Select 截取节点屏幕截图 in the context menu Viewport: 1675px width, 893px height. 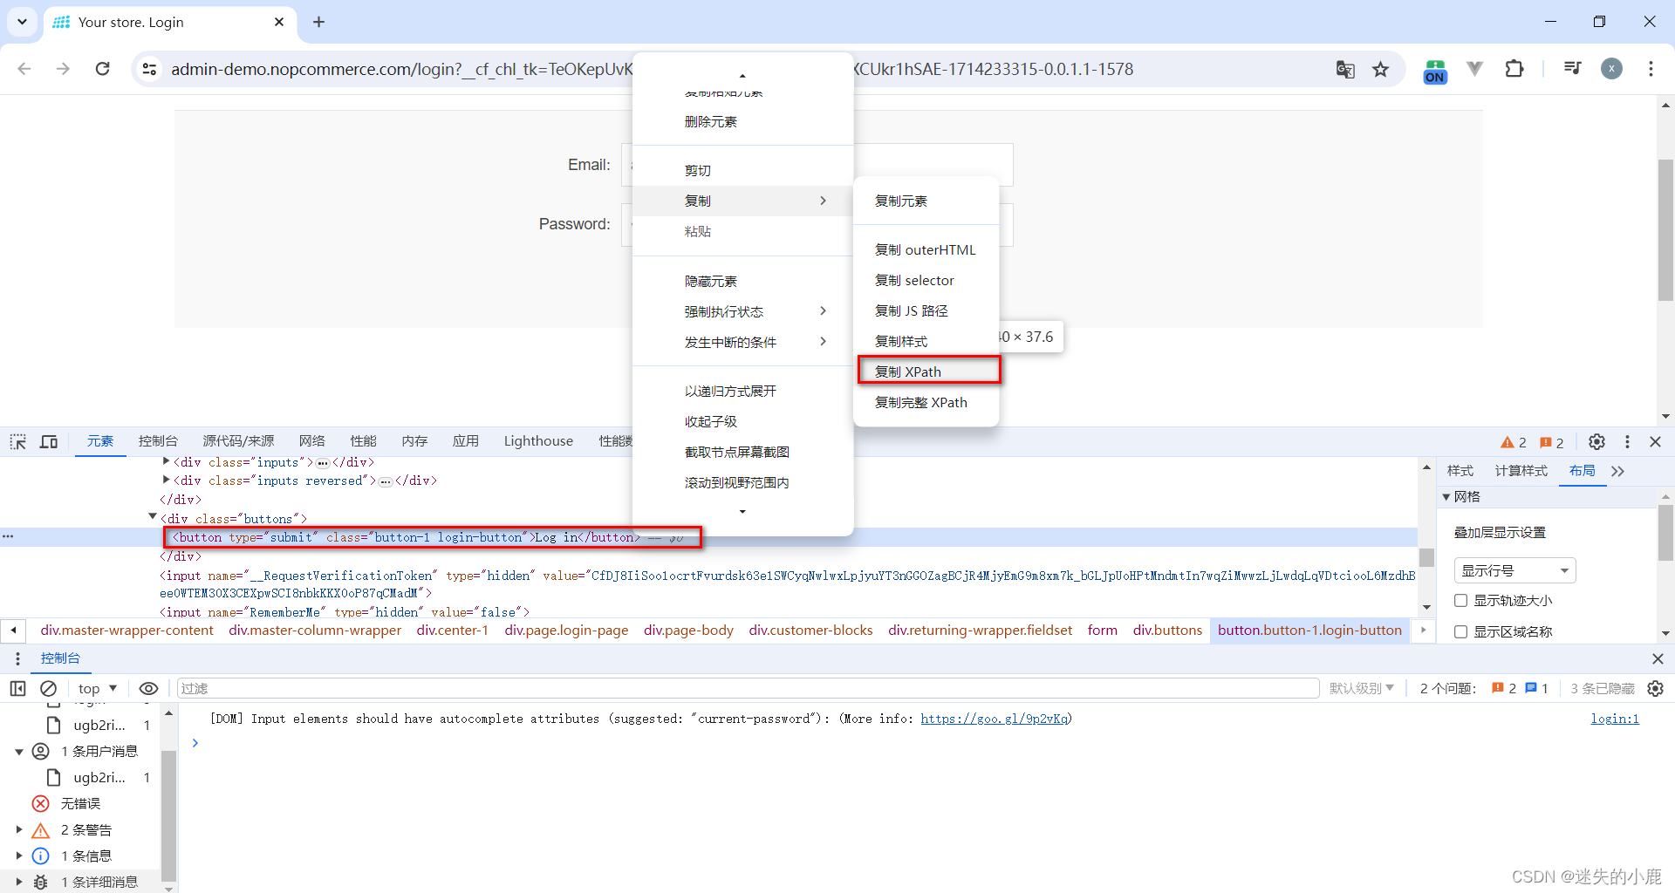pyautogui.click(x=742, y=452)
